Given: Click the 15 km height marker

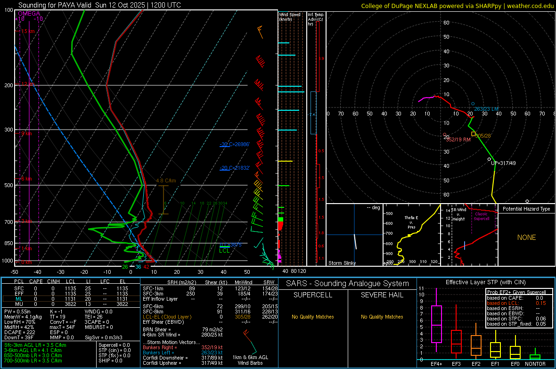Looking at the screenshot, I should pos(28,31).
